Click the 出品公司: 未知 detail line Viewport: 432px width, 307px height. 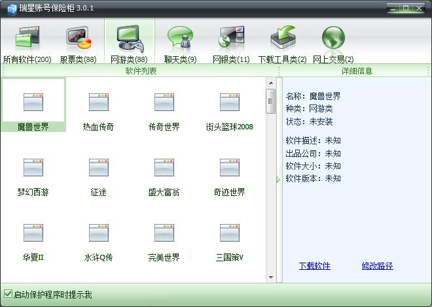coord(314,153)
